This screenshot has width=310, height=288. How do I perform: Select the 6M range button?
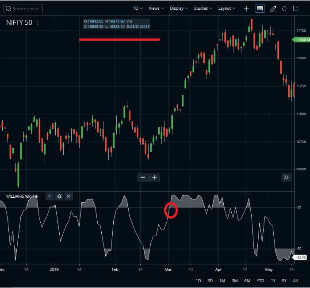click(247, 280)
